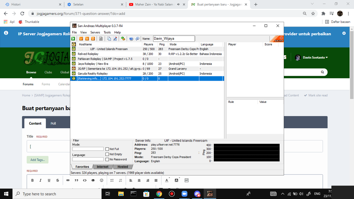
Task: Justify text in forum editor
Action: pyautogui.click(x=156, y=180)
